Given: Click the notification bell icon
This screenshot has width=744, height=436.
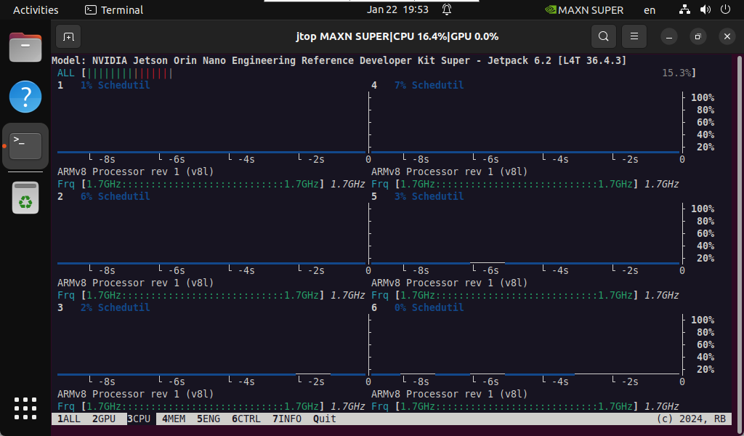Looking at the screenshot, I should [x=447, y=10].
